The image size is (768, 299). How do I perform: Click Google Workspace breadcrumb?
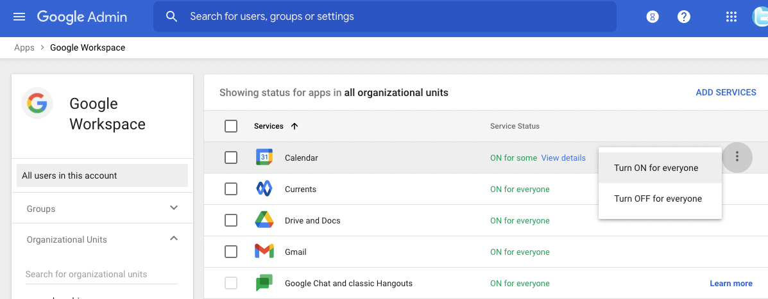[88, 47]
